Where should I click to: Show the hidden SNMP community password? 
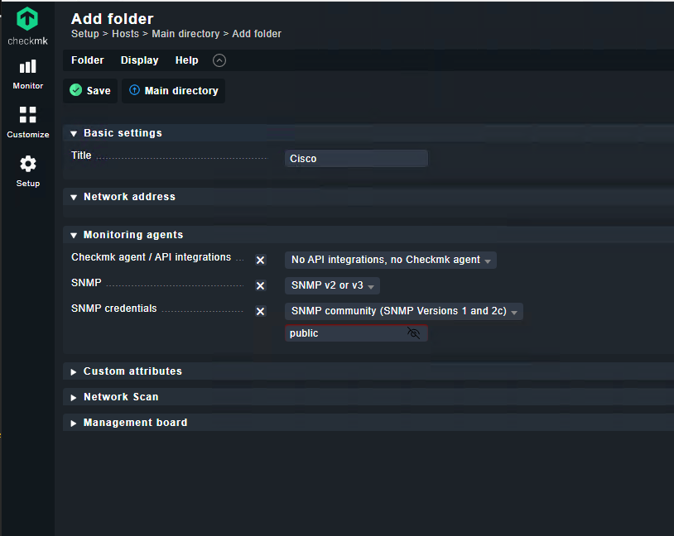point(413,333)
